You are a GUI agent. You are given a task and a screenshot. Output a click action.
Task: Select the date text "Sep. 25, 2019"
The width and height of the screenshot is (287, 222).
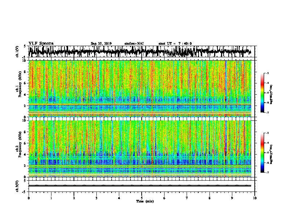pos(101,44)
